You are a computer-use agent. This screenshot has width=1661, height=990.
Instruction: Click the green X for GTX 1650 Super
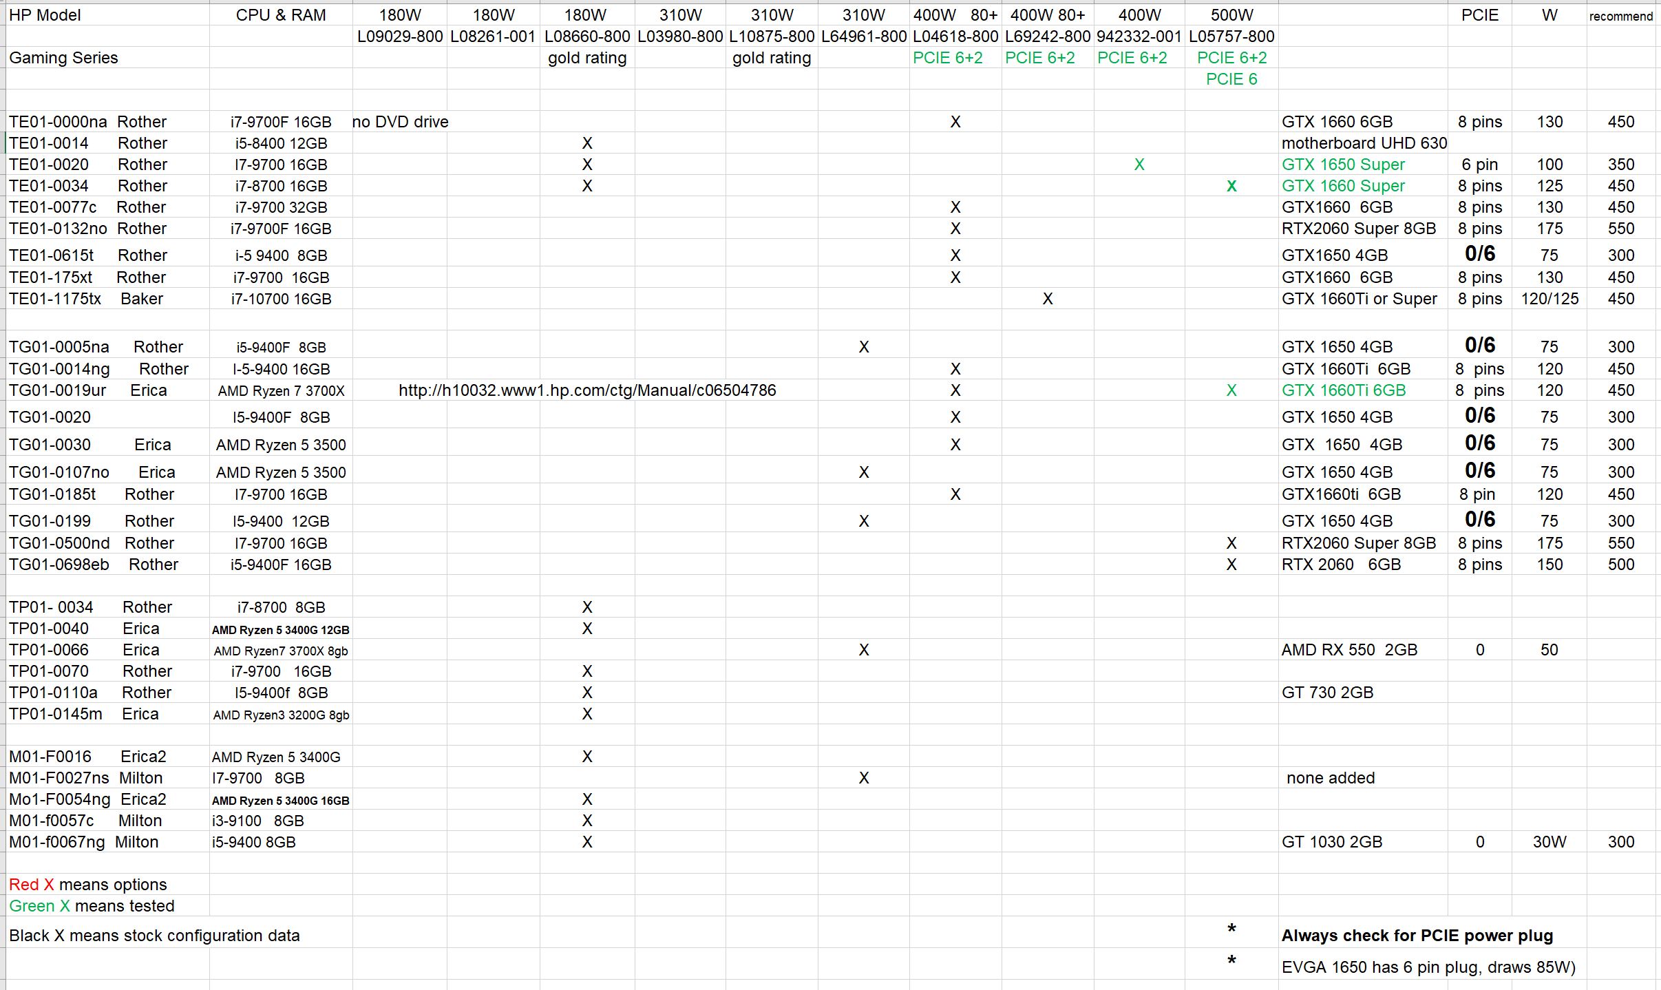[x=1139, y=164]
